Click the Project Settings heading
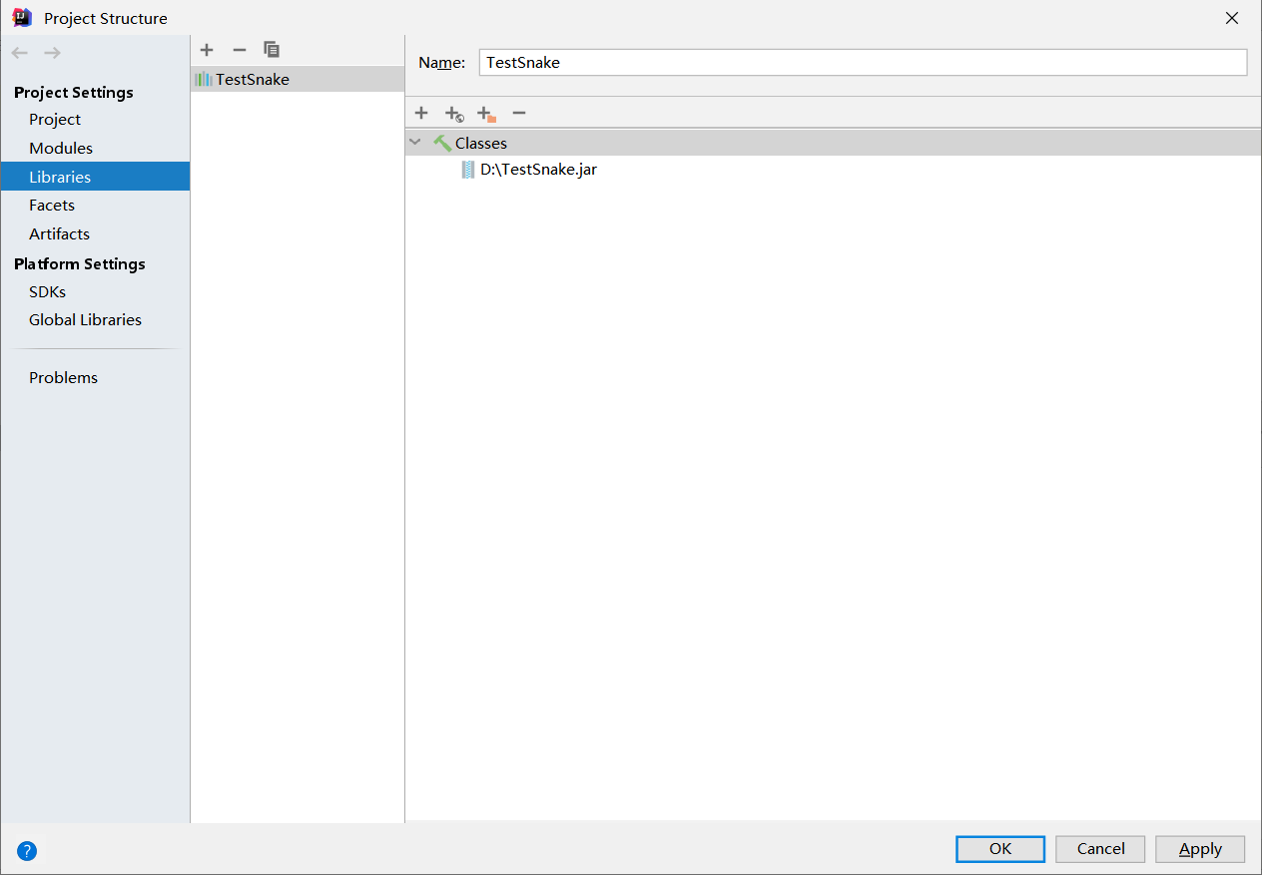 [74, 92]
